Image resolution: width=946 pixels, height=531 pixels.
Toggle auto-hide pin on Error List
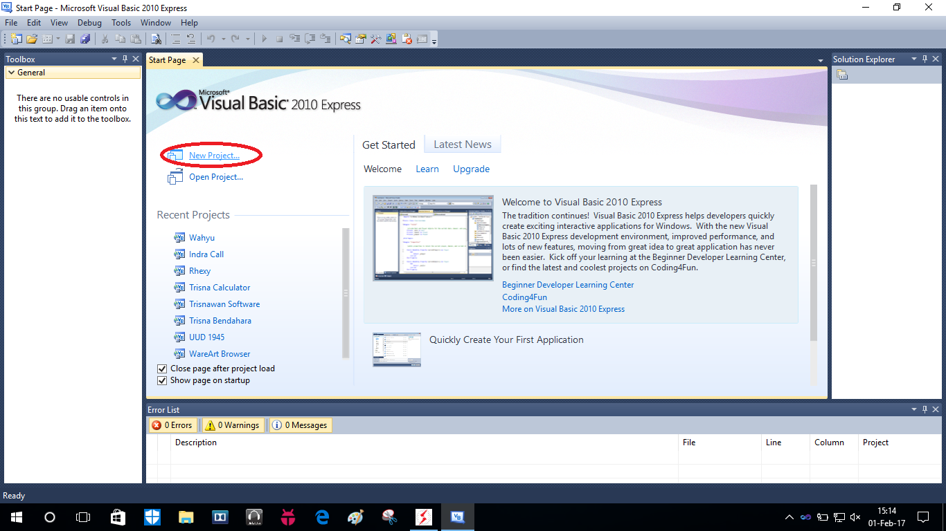pos(925,409)
